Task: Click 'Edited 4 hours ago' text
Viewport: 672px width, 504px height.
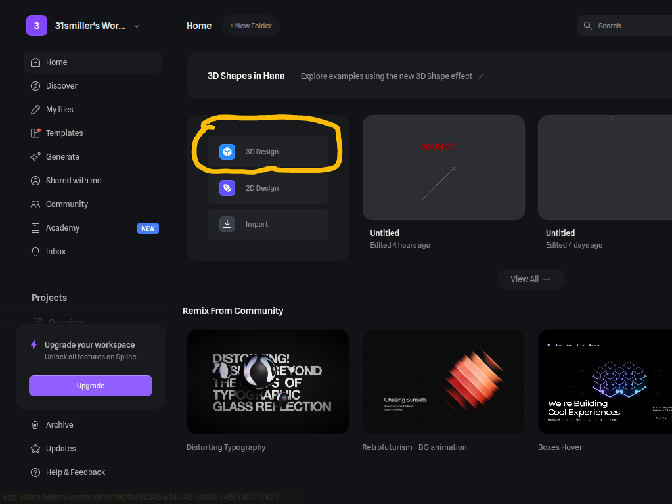Action: pyautogui.click(x=400, y=245)
